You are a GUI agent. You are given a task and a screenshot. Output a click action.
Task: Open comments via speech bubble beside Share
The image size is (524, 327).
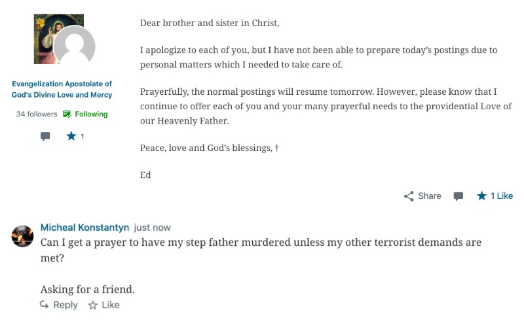(x=458, y=196)
